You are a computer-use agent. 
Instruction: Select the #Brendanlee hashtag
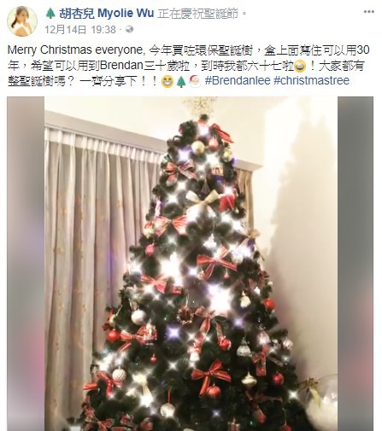point(238,80)
